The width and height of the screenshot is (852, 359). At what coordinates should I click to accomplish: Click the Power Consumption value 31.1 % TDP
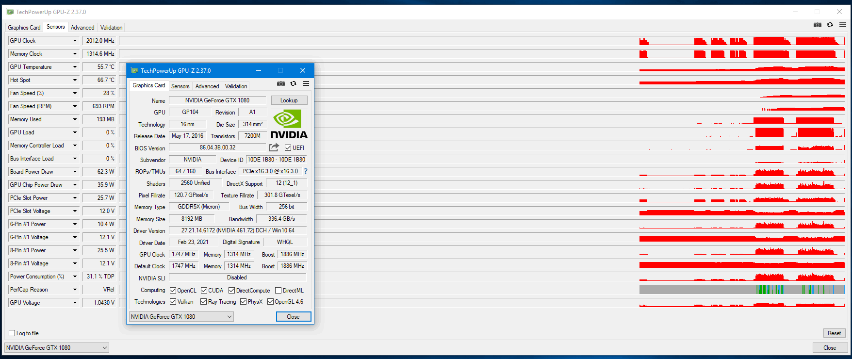click(x=99, y=277)
